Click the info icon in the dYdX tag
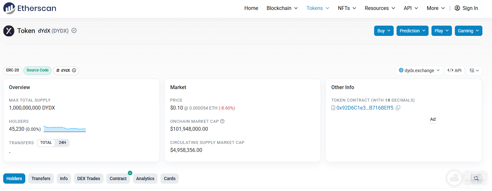 (x=74, y=71)
